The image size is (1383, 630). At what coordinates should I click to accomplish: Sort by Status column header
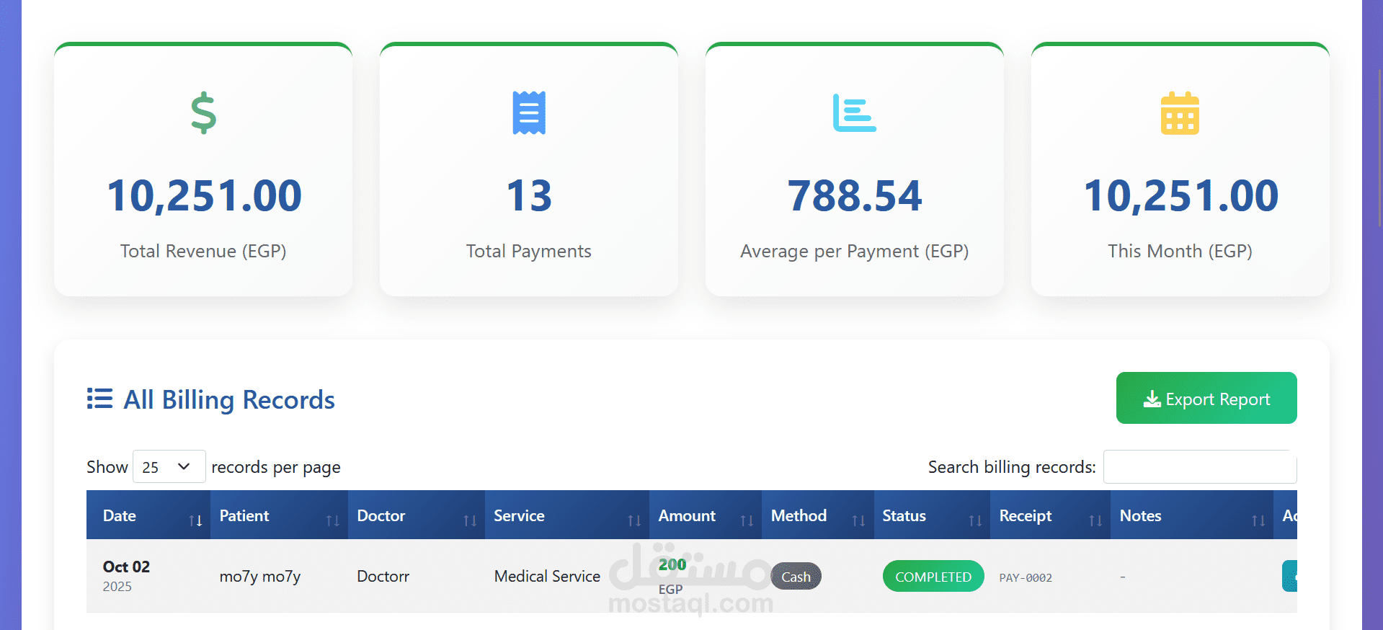(932, 515)
